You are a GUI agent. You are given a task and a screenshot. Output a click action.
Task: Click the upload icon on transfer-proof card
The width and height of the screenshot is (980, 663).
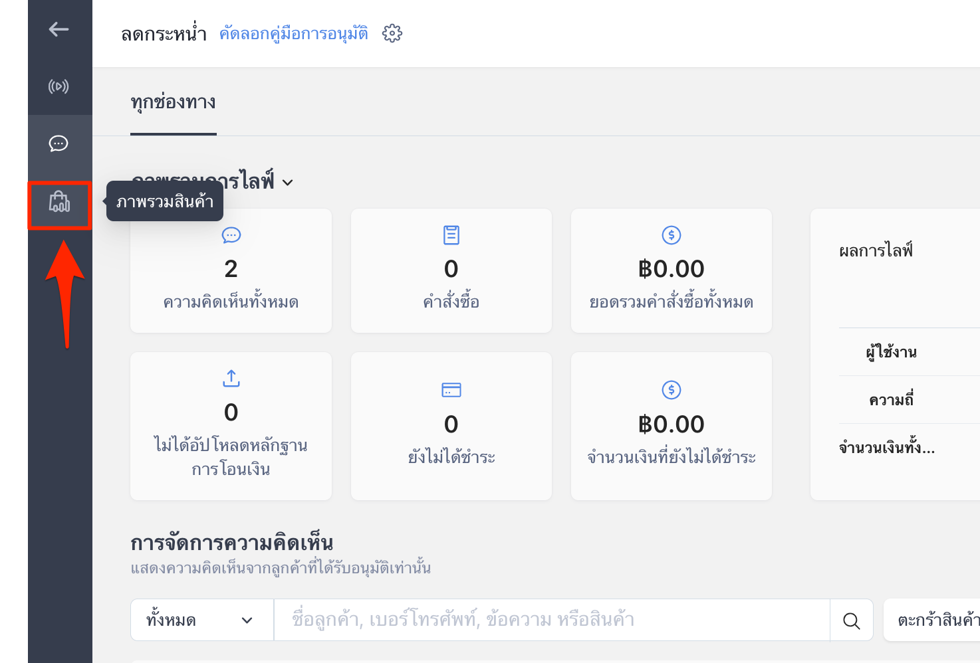[x=231, y=379]
